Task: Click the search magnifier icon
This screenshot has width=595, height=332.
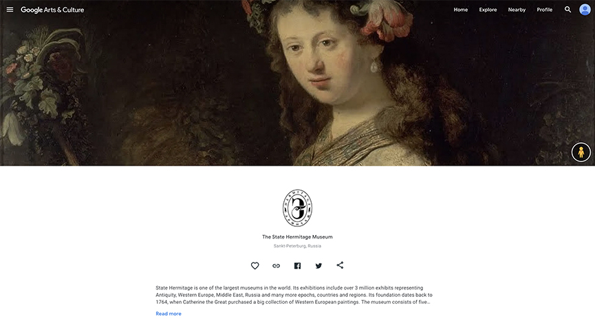Action: pos(567,10)
